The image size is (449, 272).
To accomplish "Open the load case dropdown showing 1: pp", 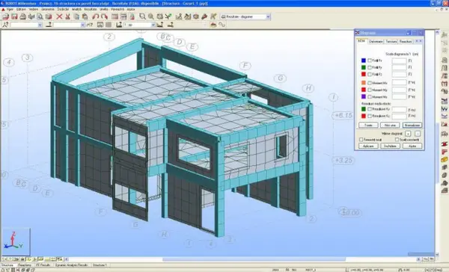I will click(153, 25).
